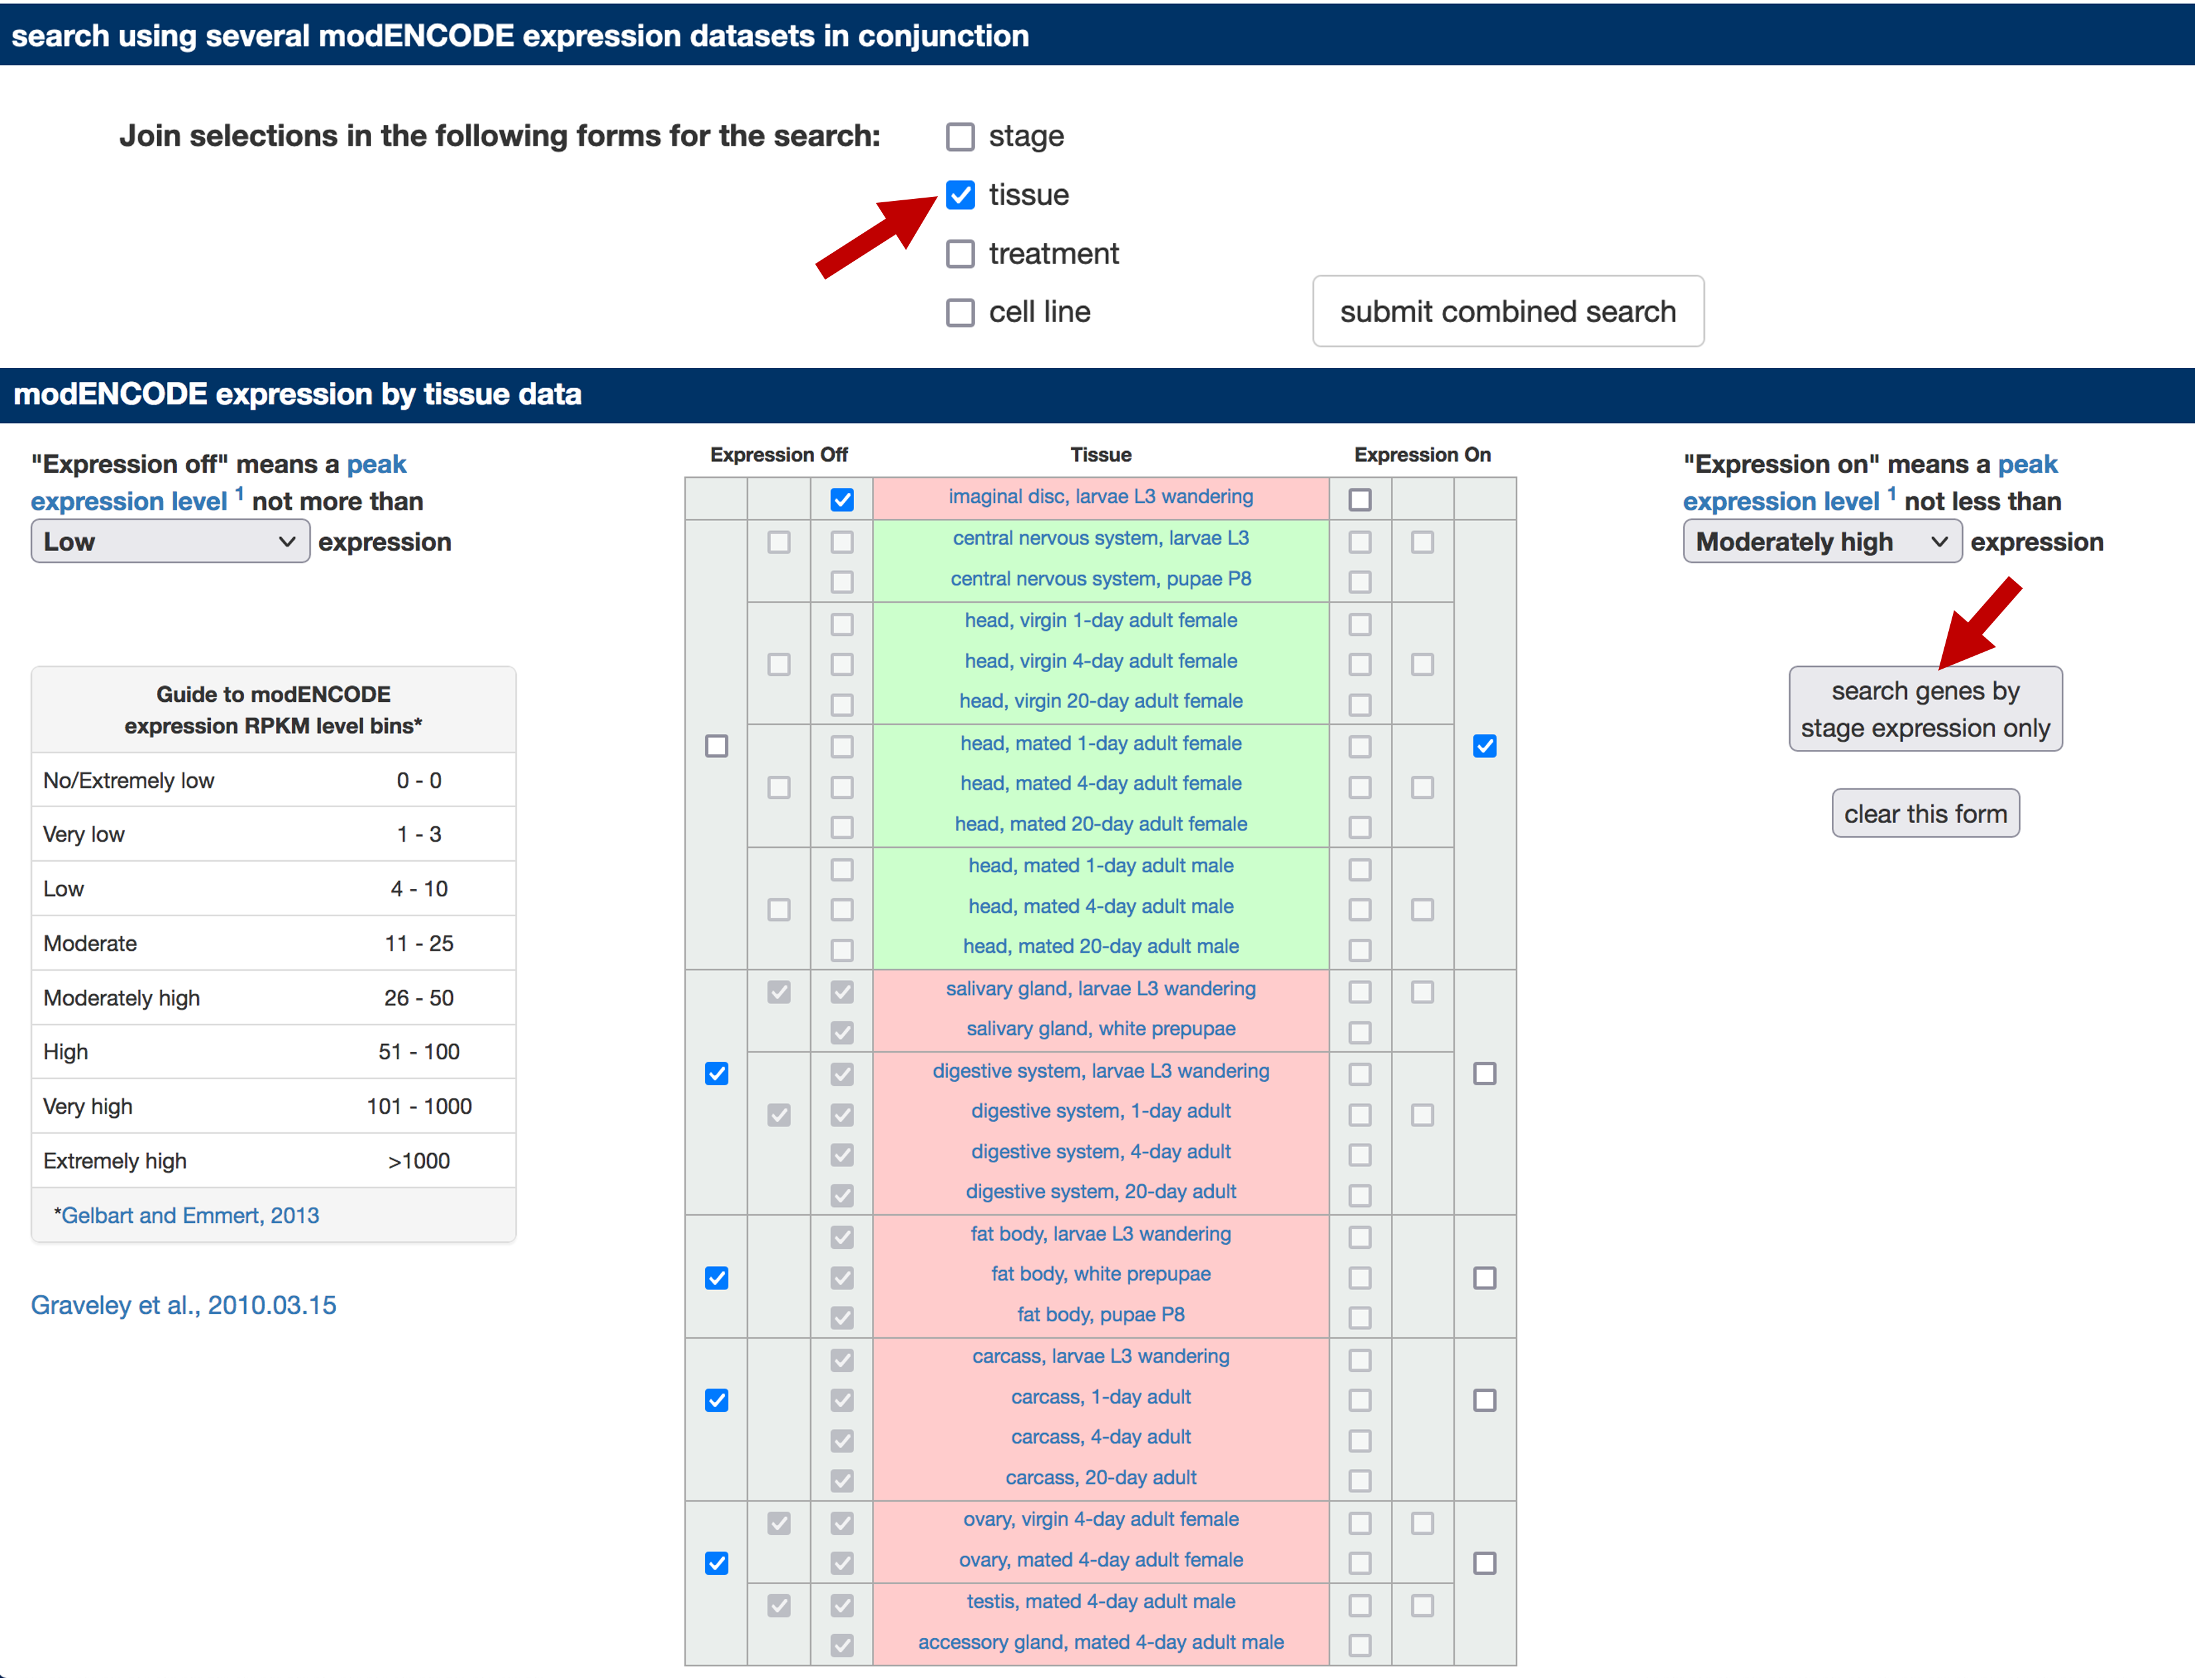Open ovary, mated 4-day adult female link

(1101, 1560)
